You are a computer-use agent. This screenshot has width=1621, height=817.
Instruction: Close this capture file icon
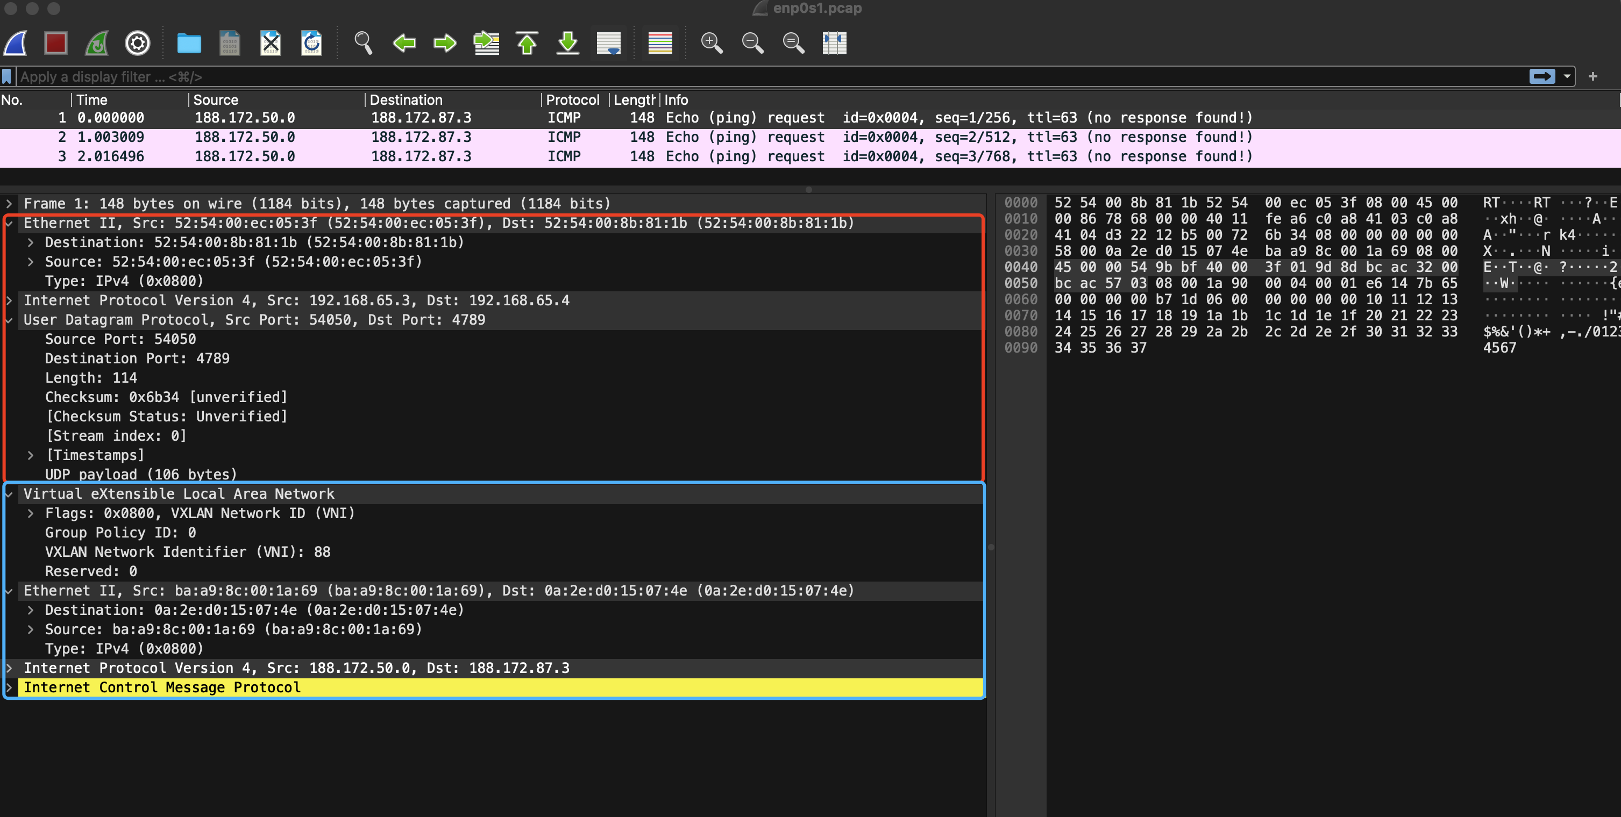pos(271,43)
